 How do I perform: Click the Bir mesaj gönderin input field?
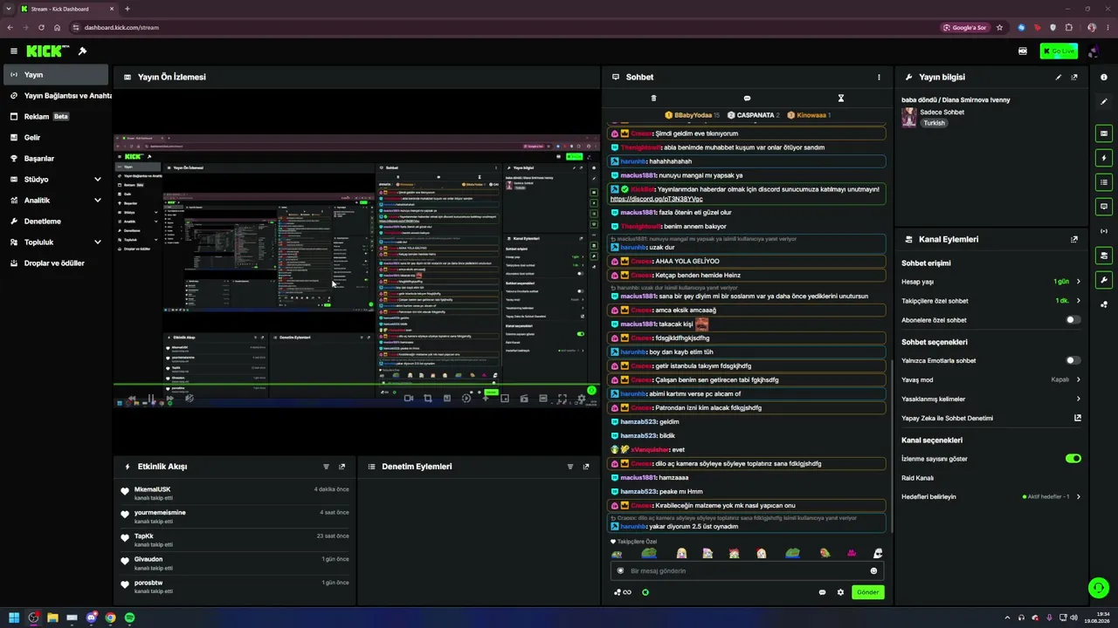(747, 571)
